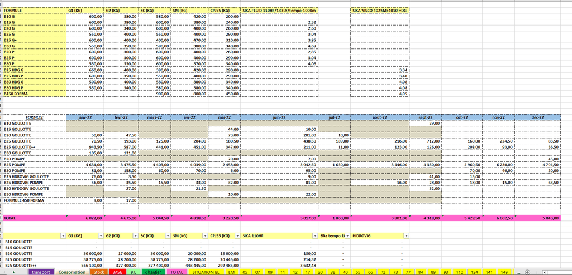Select the janv-22 month header
The width and height of the screenshot is (572, 275).
click(x=85, y=117)
